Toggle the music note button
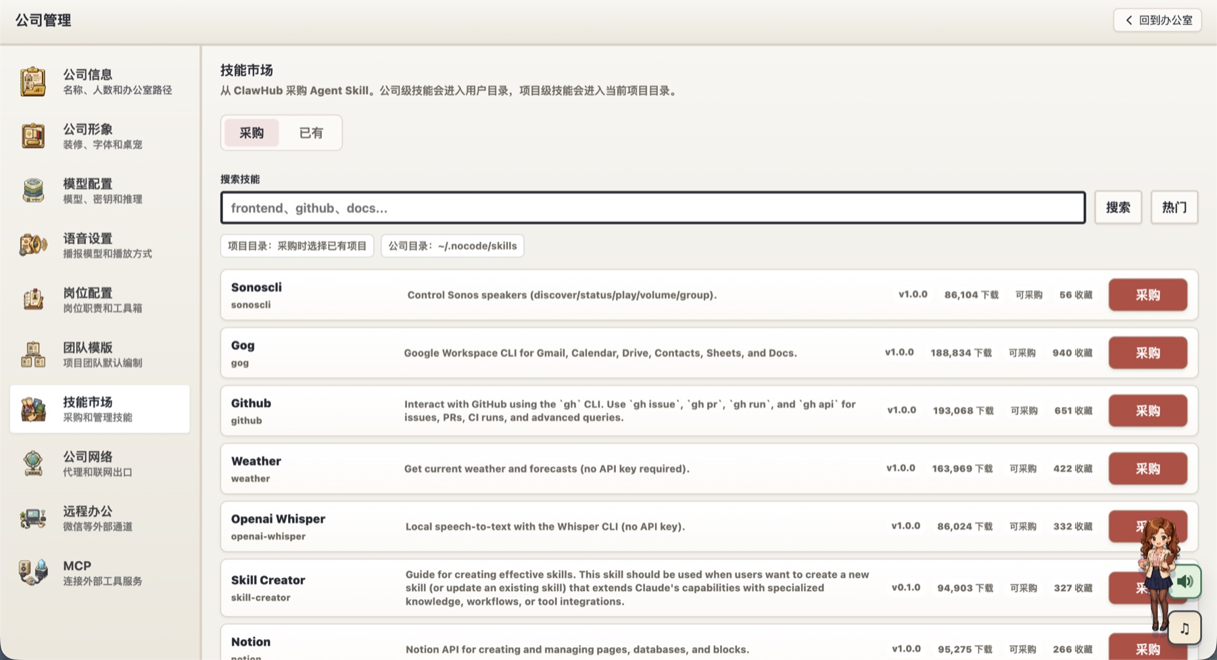The image size is (1217, 660). (x=1185, y=628)
